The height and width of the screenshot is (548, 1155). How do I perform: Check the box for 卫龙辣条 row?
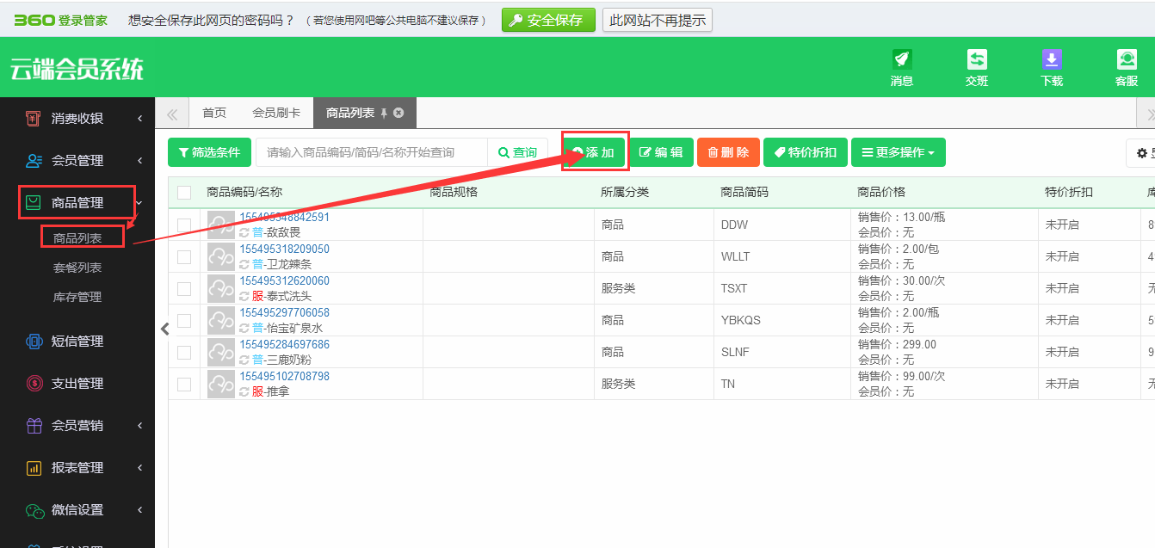184,256
